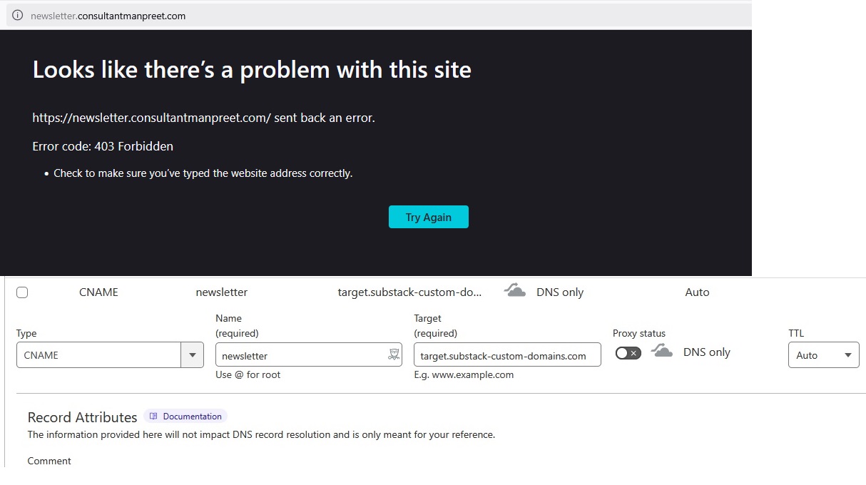The width and height of the screenshot is (866, 485).
Task: Select the CNAME text in record summary row
Action: click(98, 292)
